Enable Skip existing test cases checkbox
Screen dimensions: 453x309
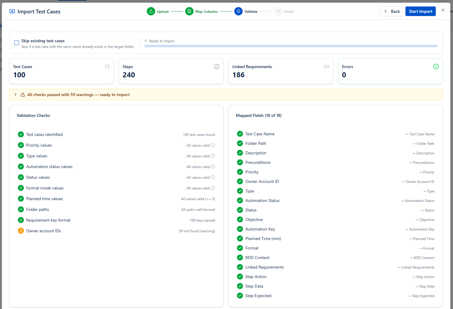tap(17, 43)
